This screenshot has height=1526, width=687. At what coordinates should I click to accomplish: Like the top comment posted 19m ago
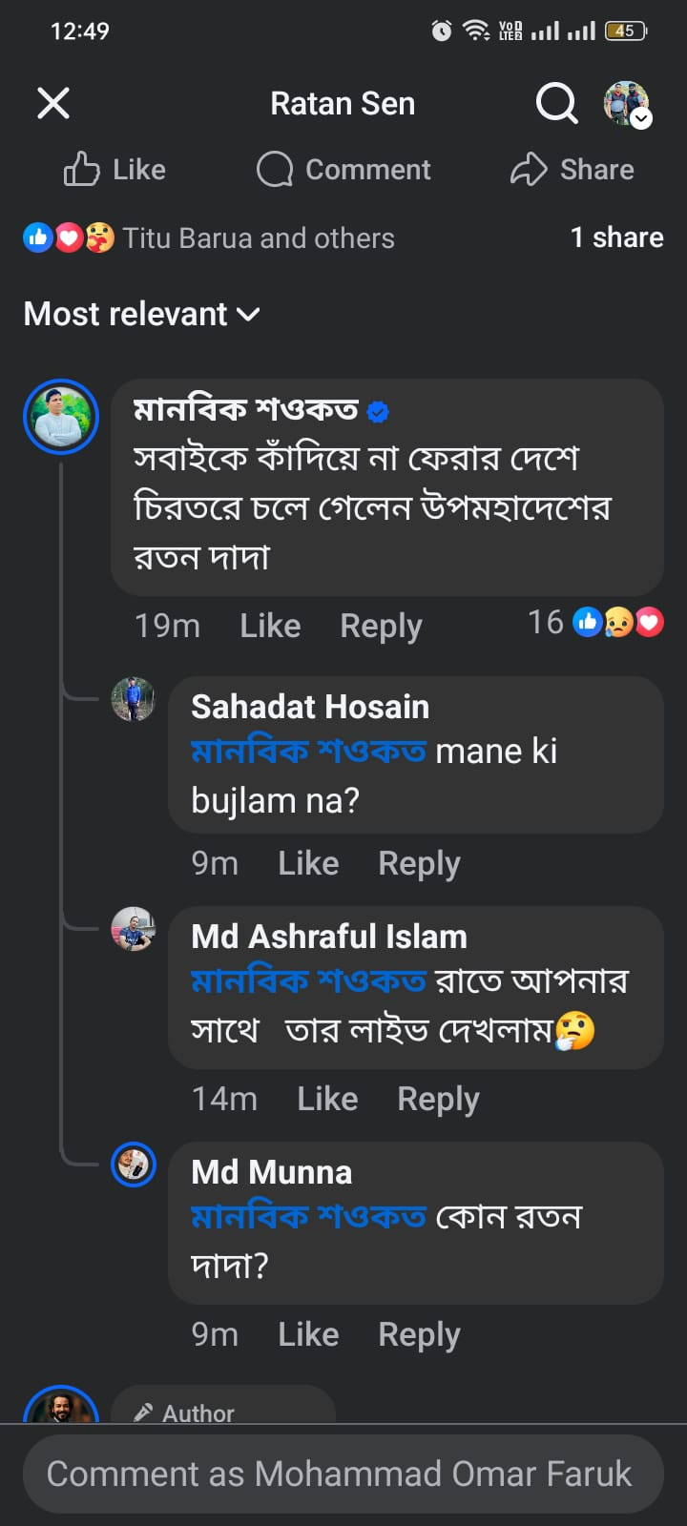tap(270, 626)
